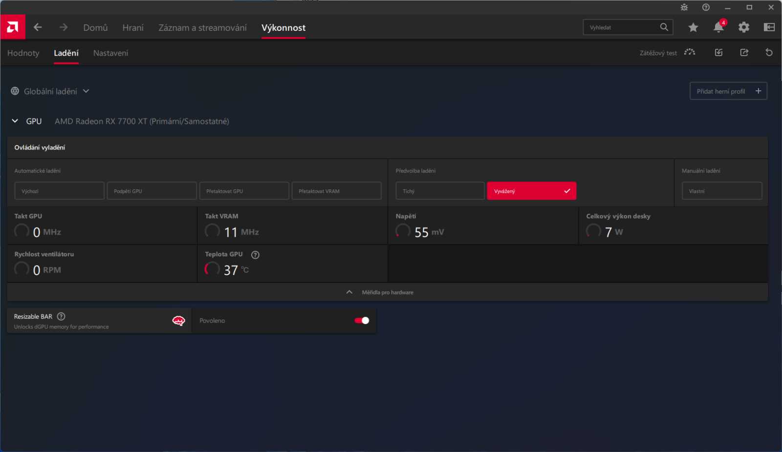Open the bug report icon
Screen dimensions: 782x452
click(684, 7)
